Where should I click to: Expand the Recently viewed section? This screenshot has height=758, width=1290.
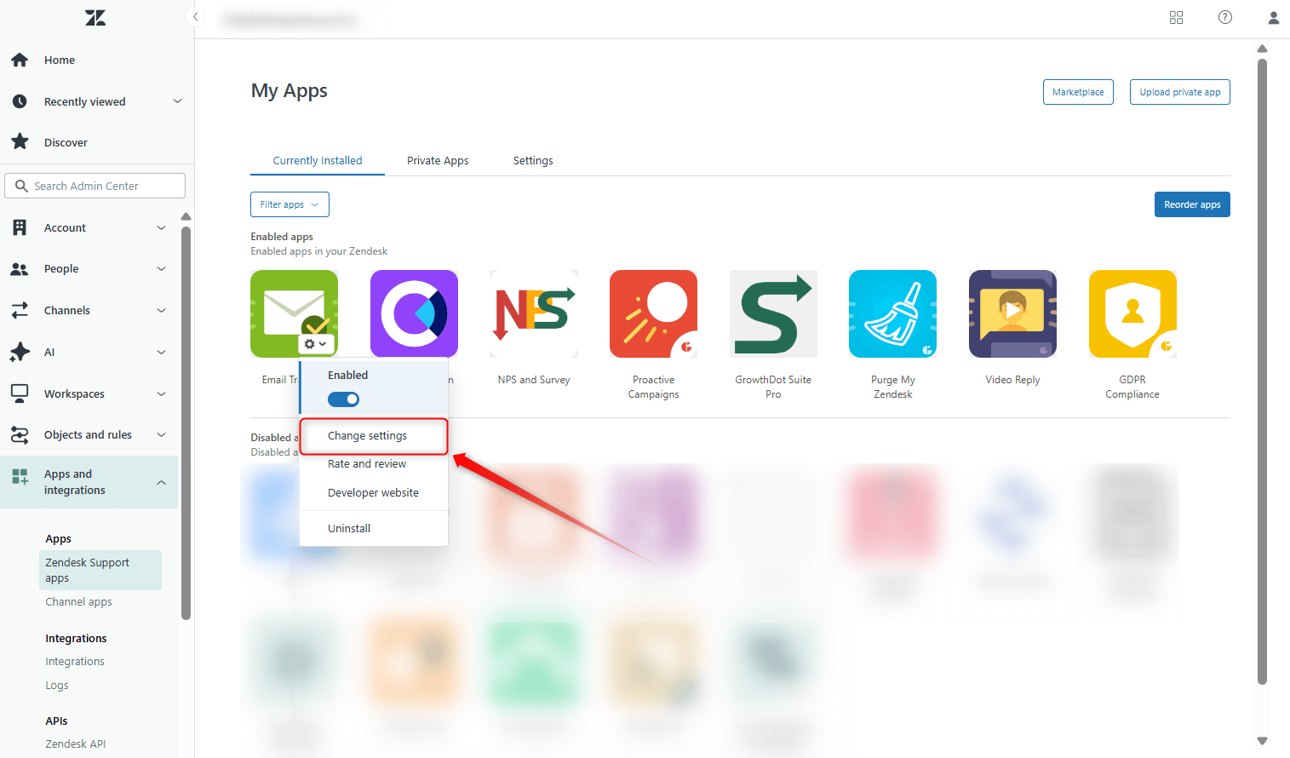(x=177, y=101)
